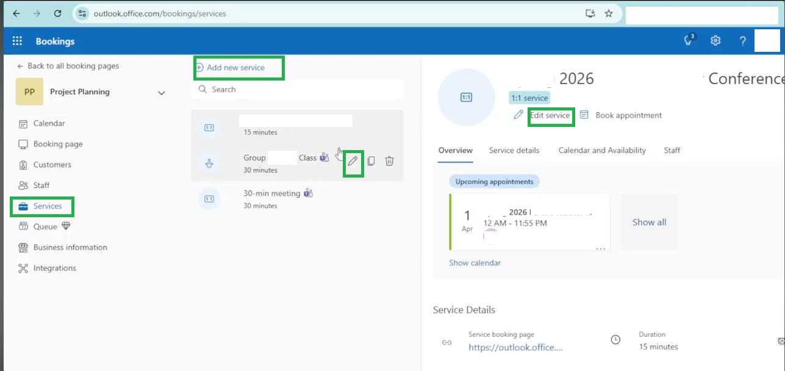The height and width of the screenshot is (371, 785).
Task: Bookmark this page with the star icon
Action: (x=608, y=13)
